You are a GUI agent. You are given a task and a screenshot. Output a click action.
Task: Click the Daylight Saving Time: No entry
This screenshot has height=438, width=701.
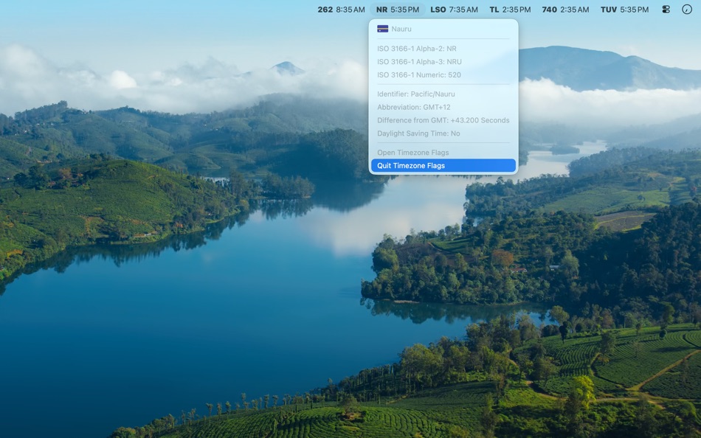(x=419, y=133)
